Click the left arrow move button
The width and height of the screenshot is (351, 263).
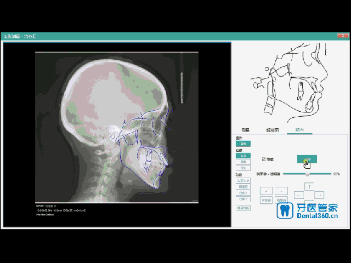pyautogui.click(x=298, y=195)
